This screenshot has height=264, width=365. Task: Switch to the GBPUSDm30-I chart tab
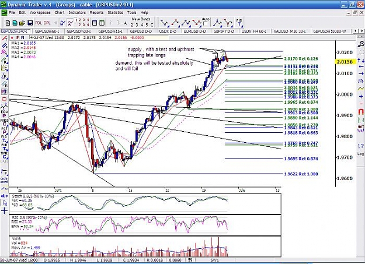78,31
